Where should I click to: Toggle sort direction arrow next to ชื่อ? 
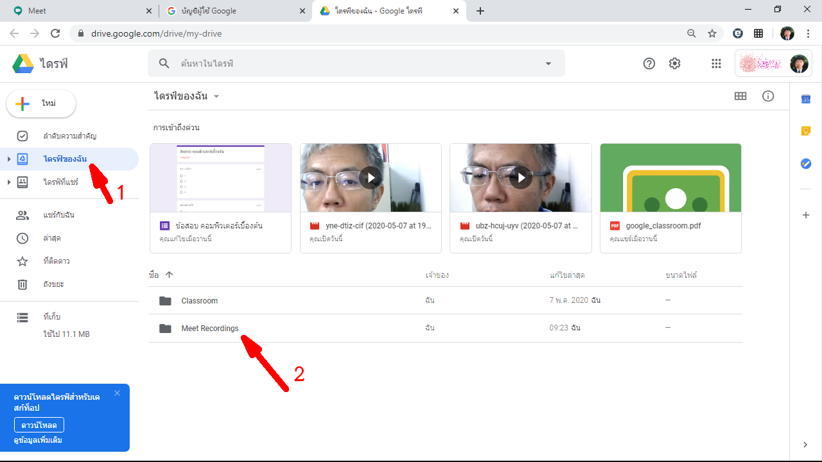170,275
